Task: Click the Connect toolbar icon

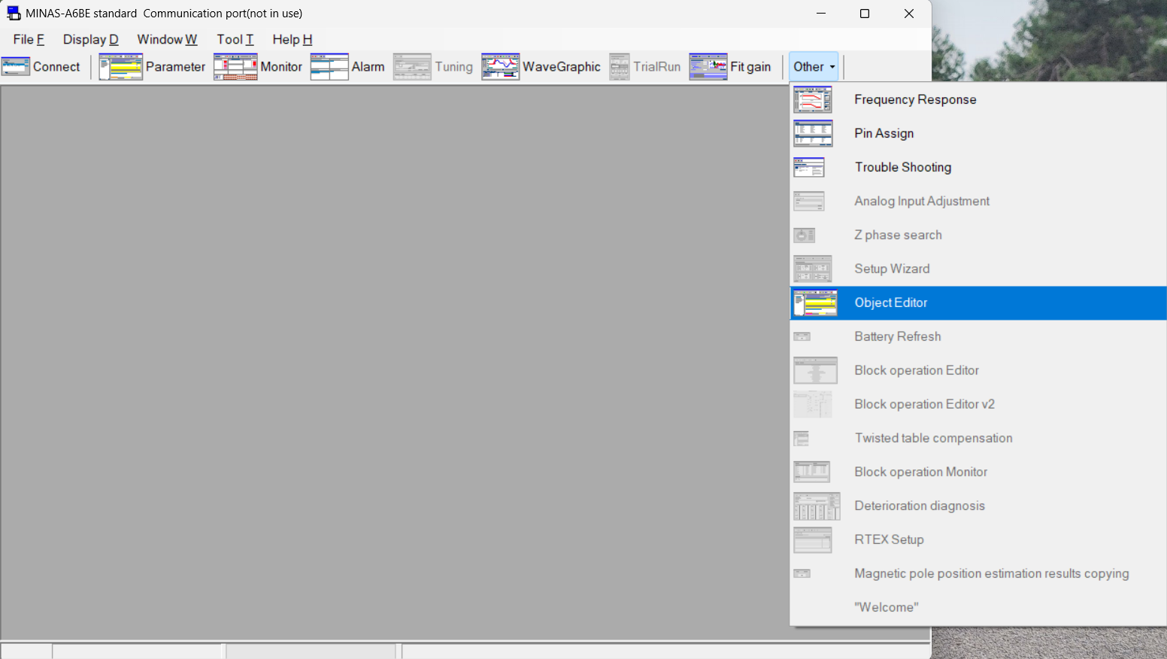Action: pyautogui.click(x=16, y=67)
